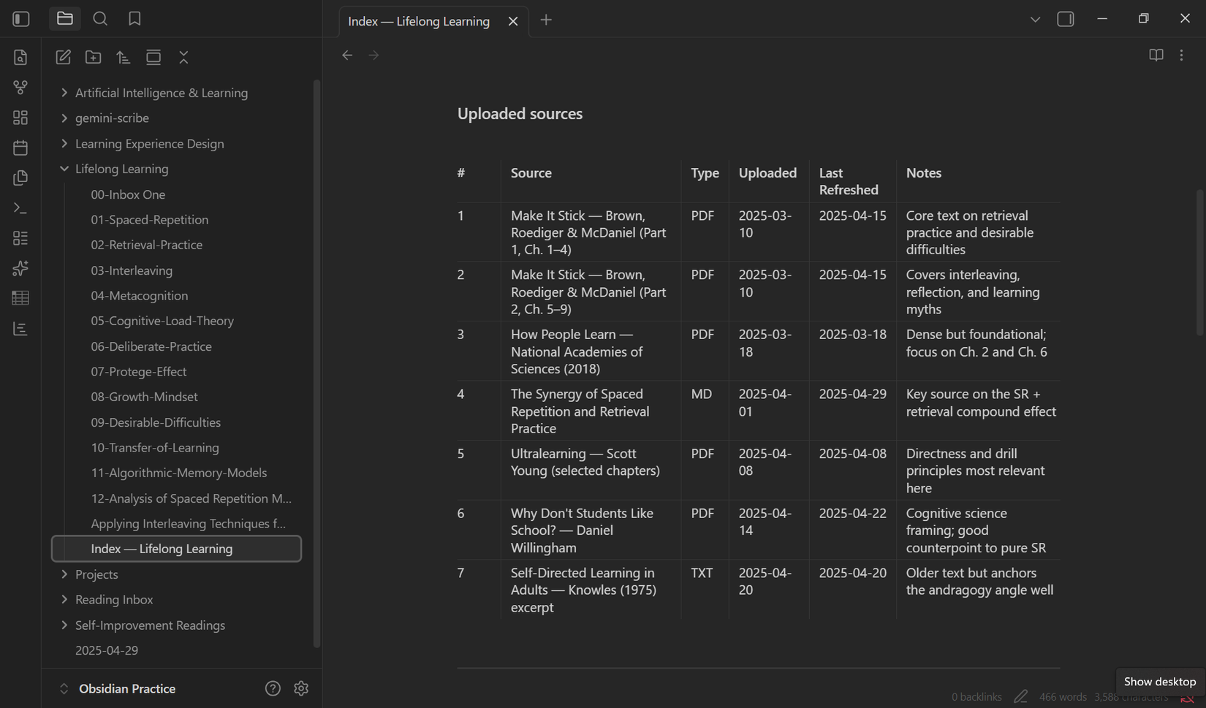Viewport: 1206px width, 708px height.
Task: Collapse the Lifelong Learning folder
Action: click(x=121, y=169)
